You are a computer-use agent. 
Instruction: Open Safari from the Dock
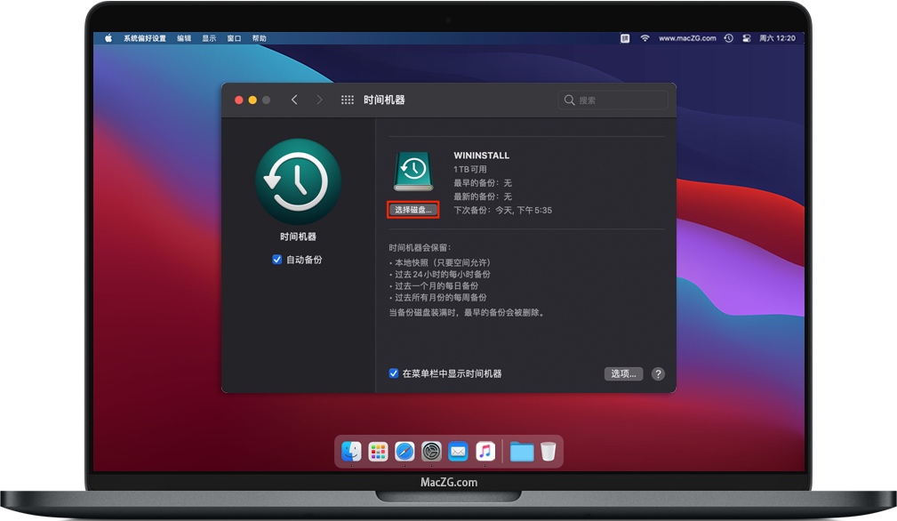(x=404, y=452)
